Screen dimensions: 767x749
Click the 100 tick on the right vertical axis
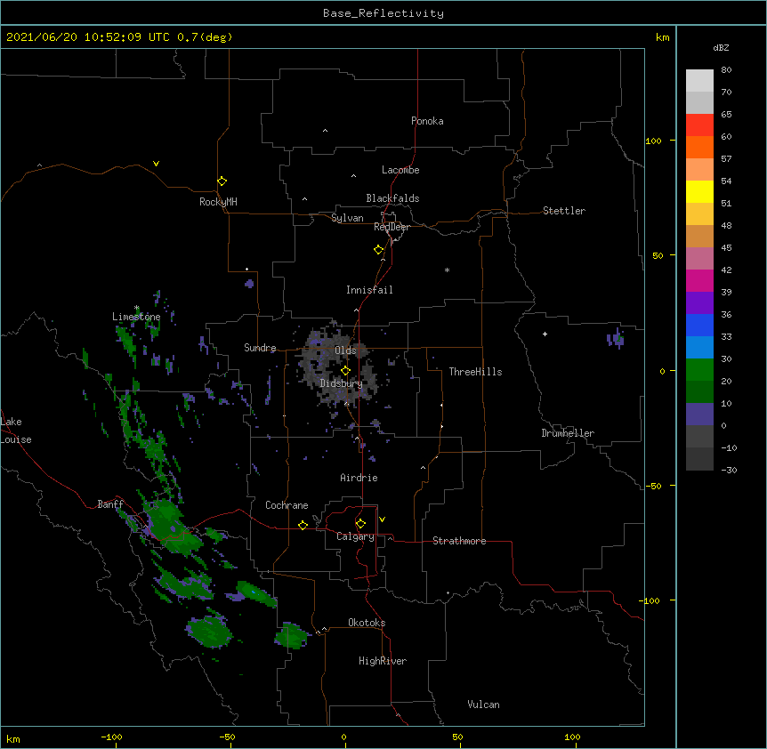pyautogui.click(x=653, y=141)
